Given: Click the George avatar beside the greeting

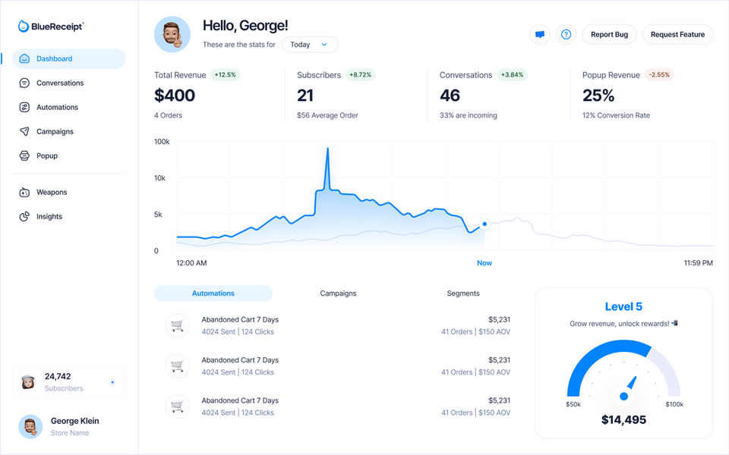Looking at the screenshot, I should coord(172,34).
